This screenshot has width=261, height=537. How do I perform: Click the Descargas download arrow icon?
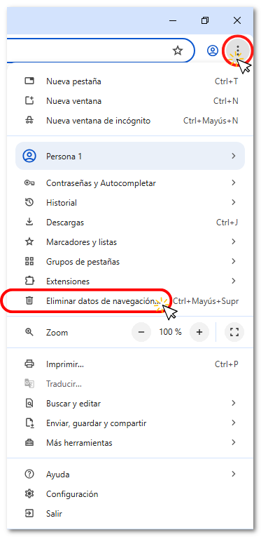coord(29,223)
